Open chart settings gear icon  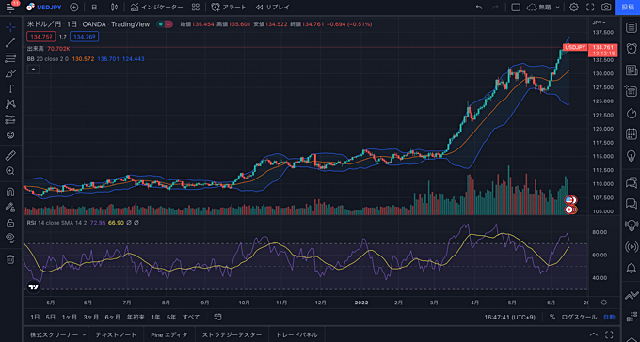point(574,7)
